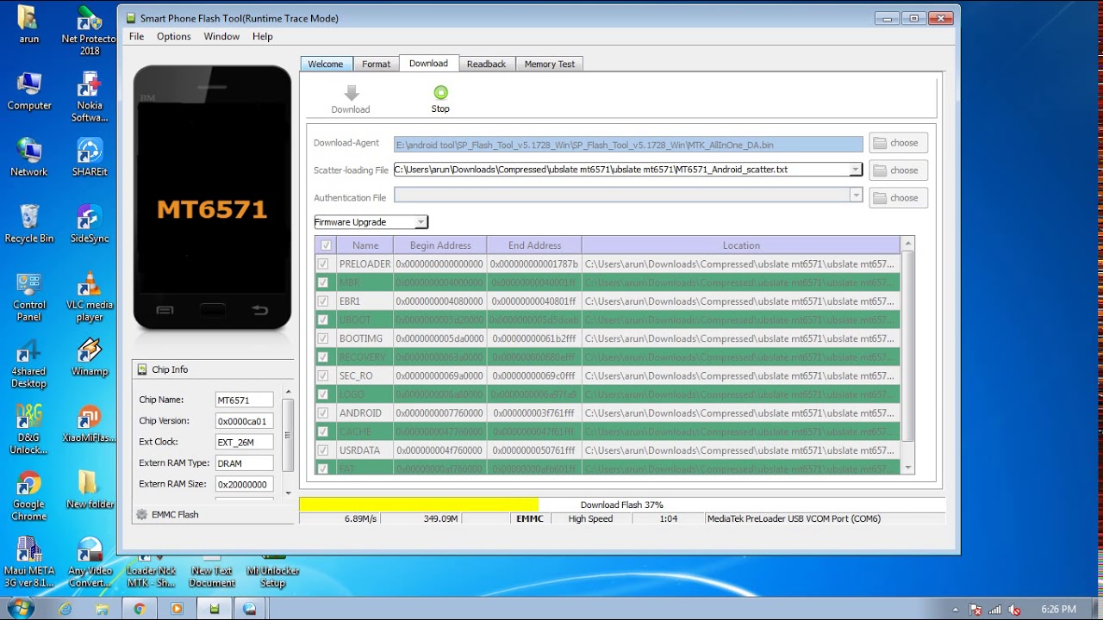Toggle the MBR row checkbox

pos(323,282)
